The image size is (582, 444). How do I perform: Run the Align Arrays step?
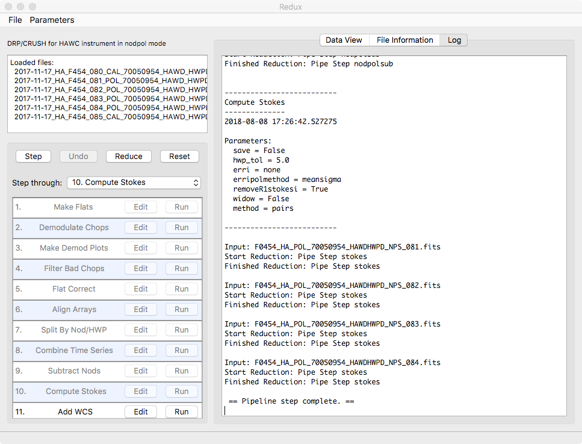[181, 309]
